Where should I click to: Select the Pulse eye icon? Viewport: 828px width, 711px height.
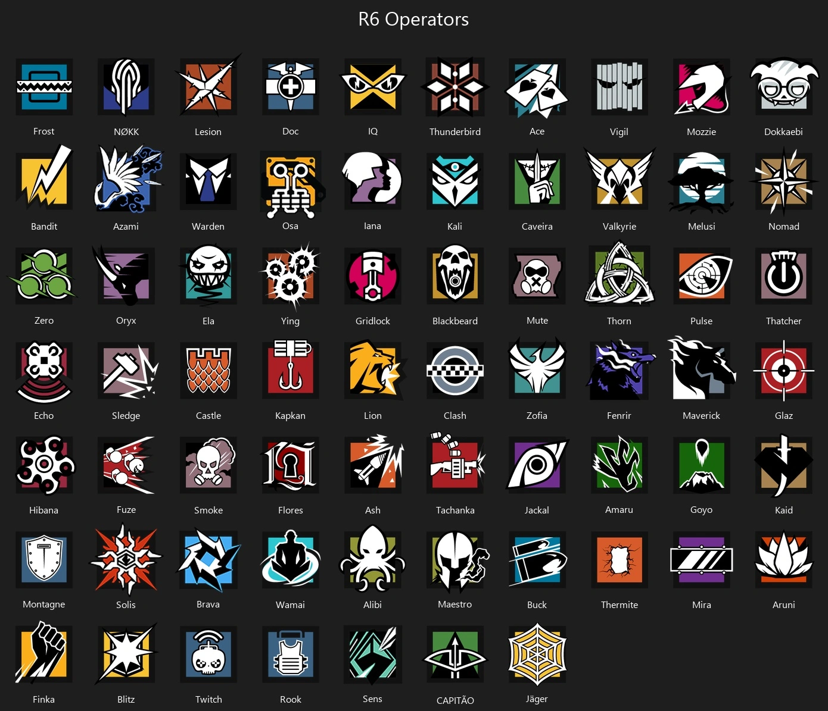point(702,275)
